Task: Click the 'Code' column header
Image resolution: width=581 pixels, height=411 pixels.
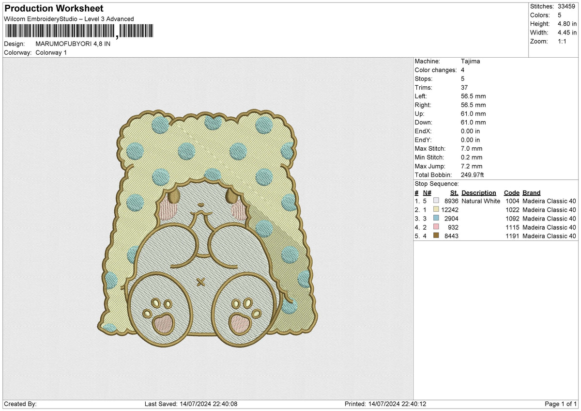Action: pos(511,193)
